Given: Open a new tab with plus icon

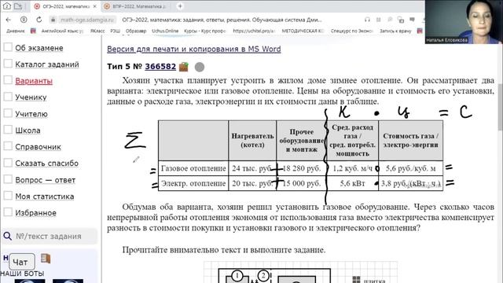Looking at the screenshot, I should click(x=180, y=6).
